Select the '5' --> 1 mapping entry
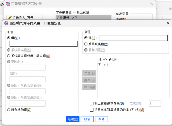The width and height of the screenshot is (172, 126). [103, 65]
